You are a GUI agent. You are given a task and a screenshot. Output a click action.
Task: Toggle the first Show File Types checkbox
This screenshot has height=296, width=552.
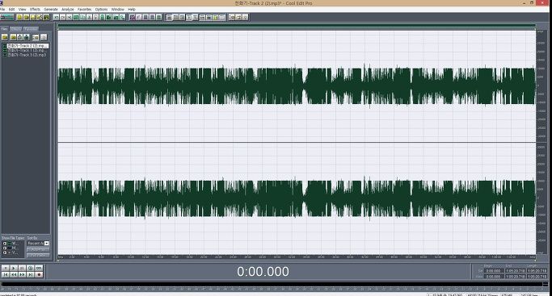click(5, 244)
